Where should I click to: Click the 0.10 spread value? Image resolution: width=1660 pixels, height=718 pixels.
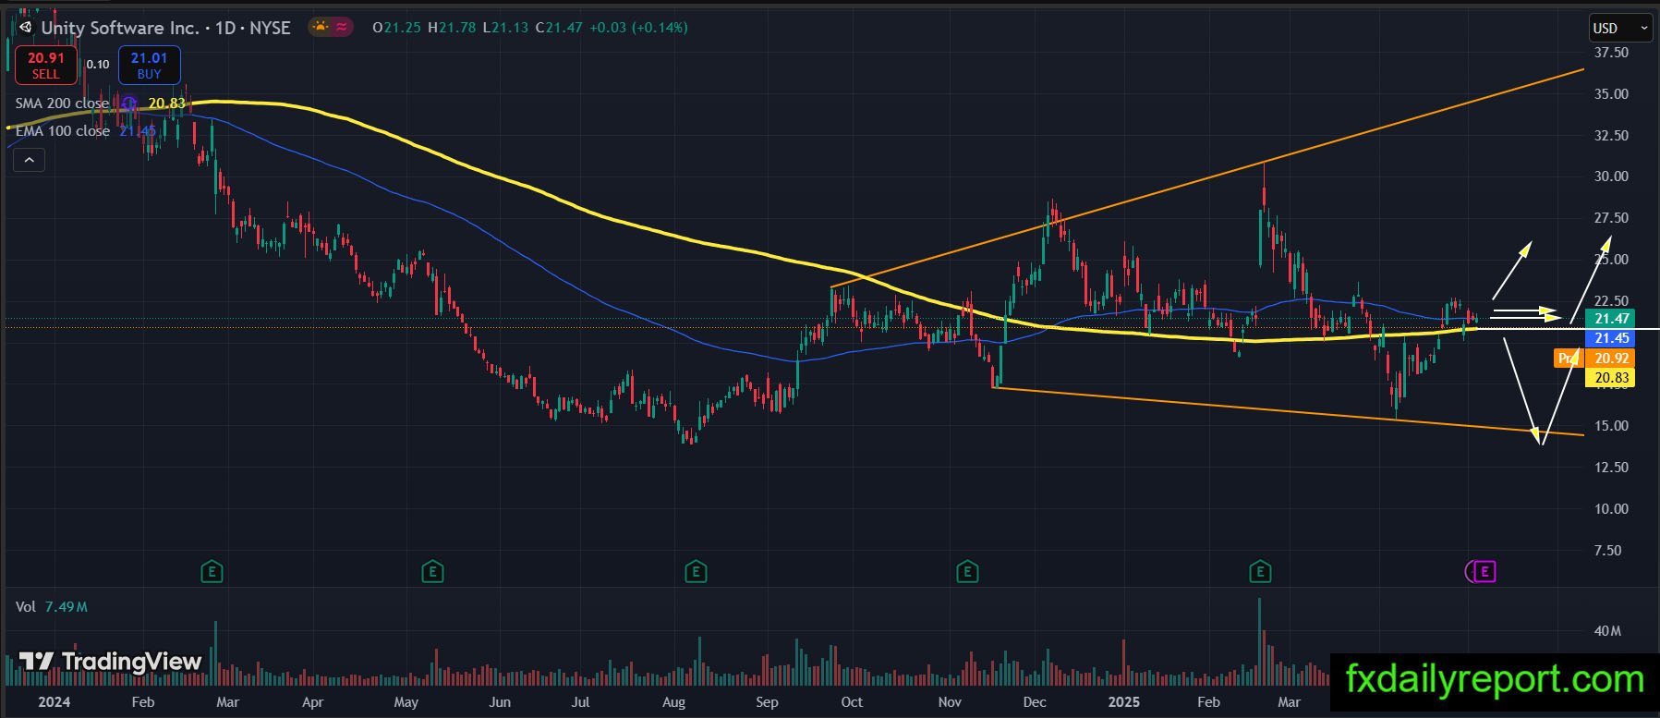pos(98,65)
